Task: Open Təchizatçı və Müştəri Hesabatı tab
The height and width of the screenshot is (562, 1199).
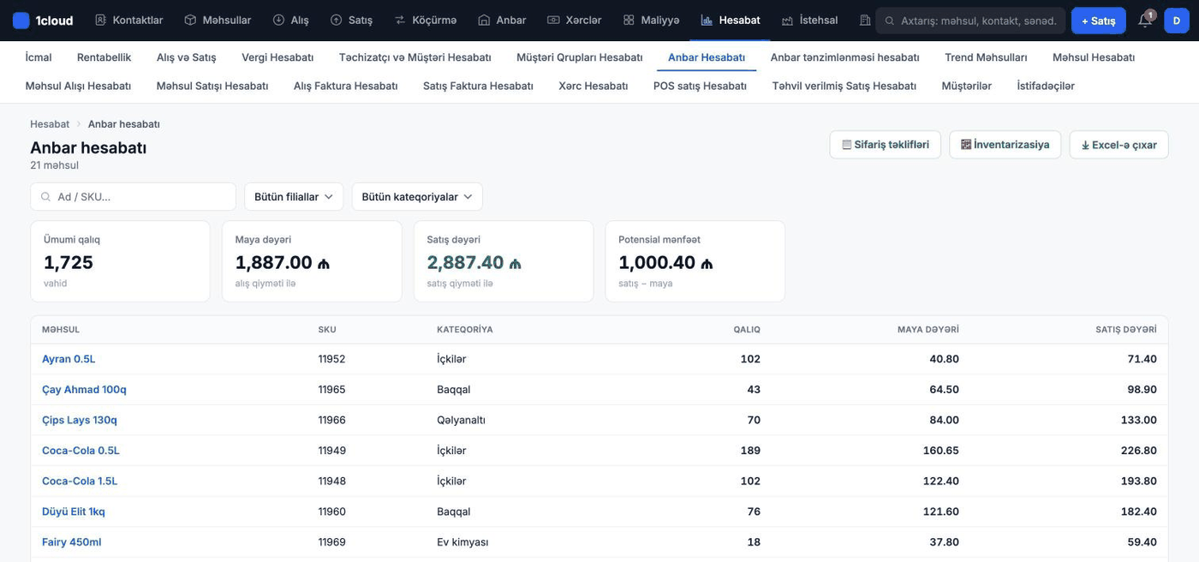Action: coord(415,57)
